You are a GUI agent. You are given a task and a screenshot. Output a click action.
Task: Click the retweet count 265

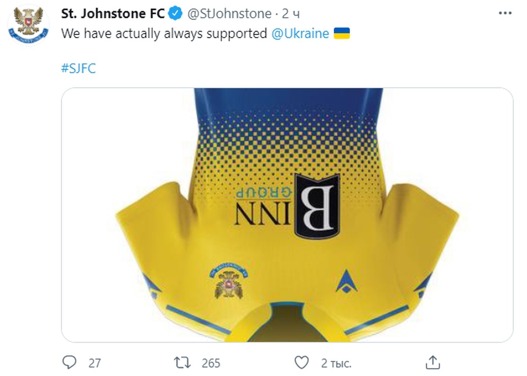211,363
